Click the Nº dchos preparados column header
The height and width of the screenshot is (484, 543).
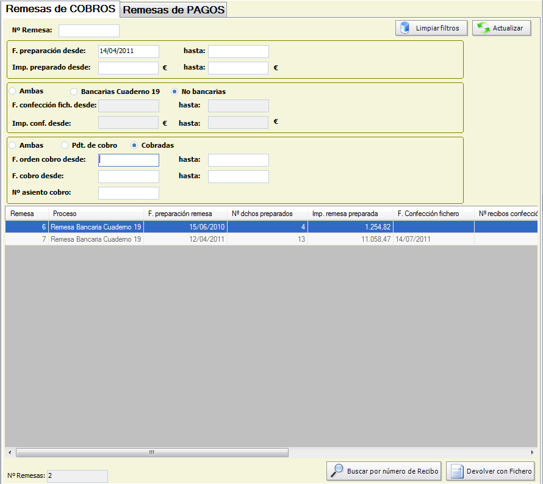pos(267,214)
